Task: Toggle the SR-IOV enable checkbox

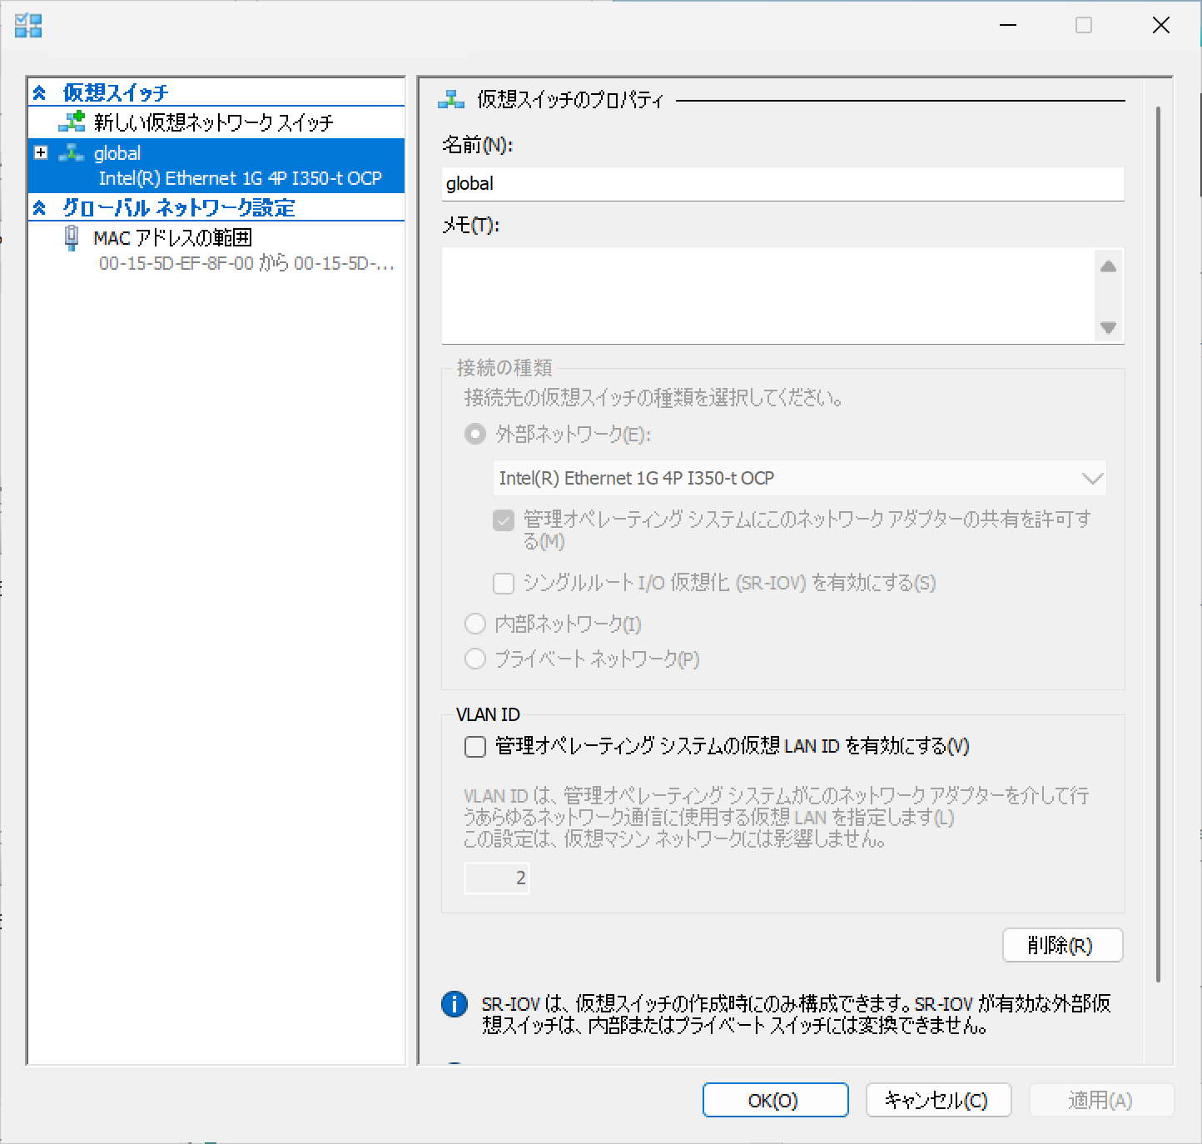Action: (x=504, y=583)
